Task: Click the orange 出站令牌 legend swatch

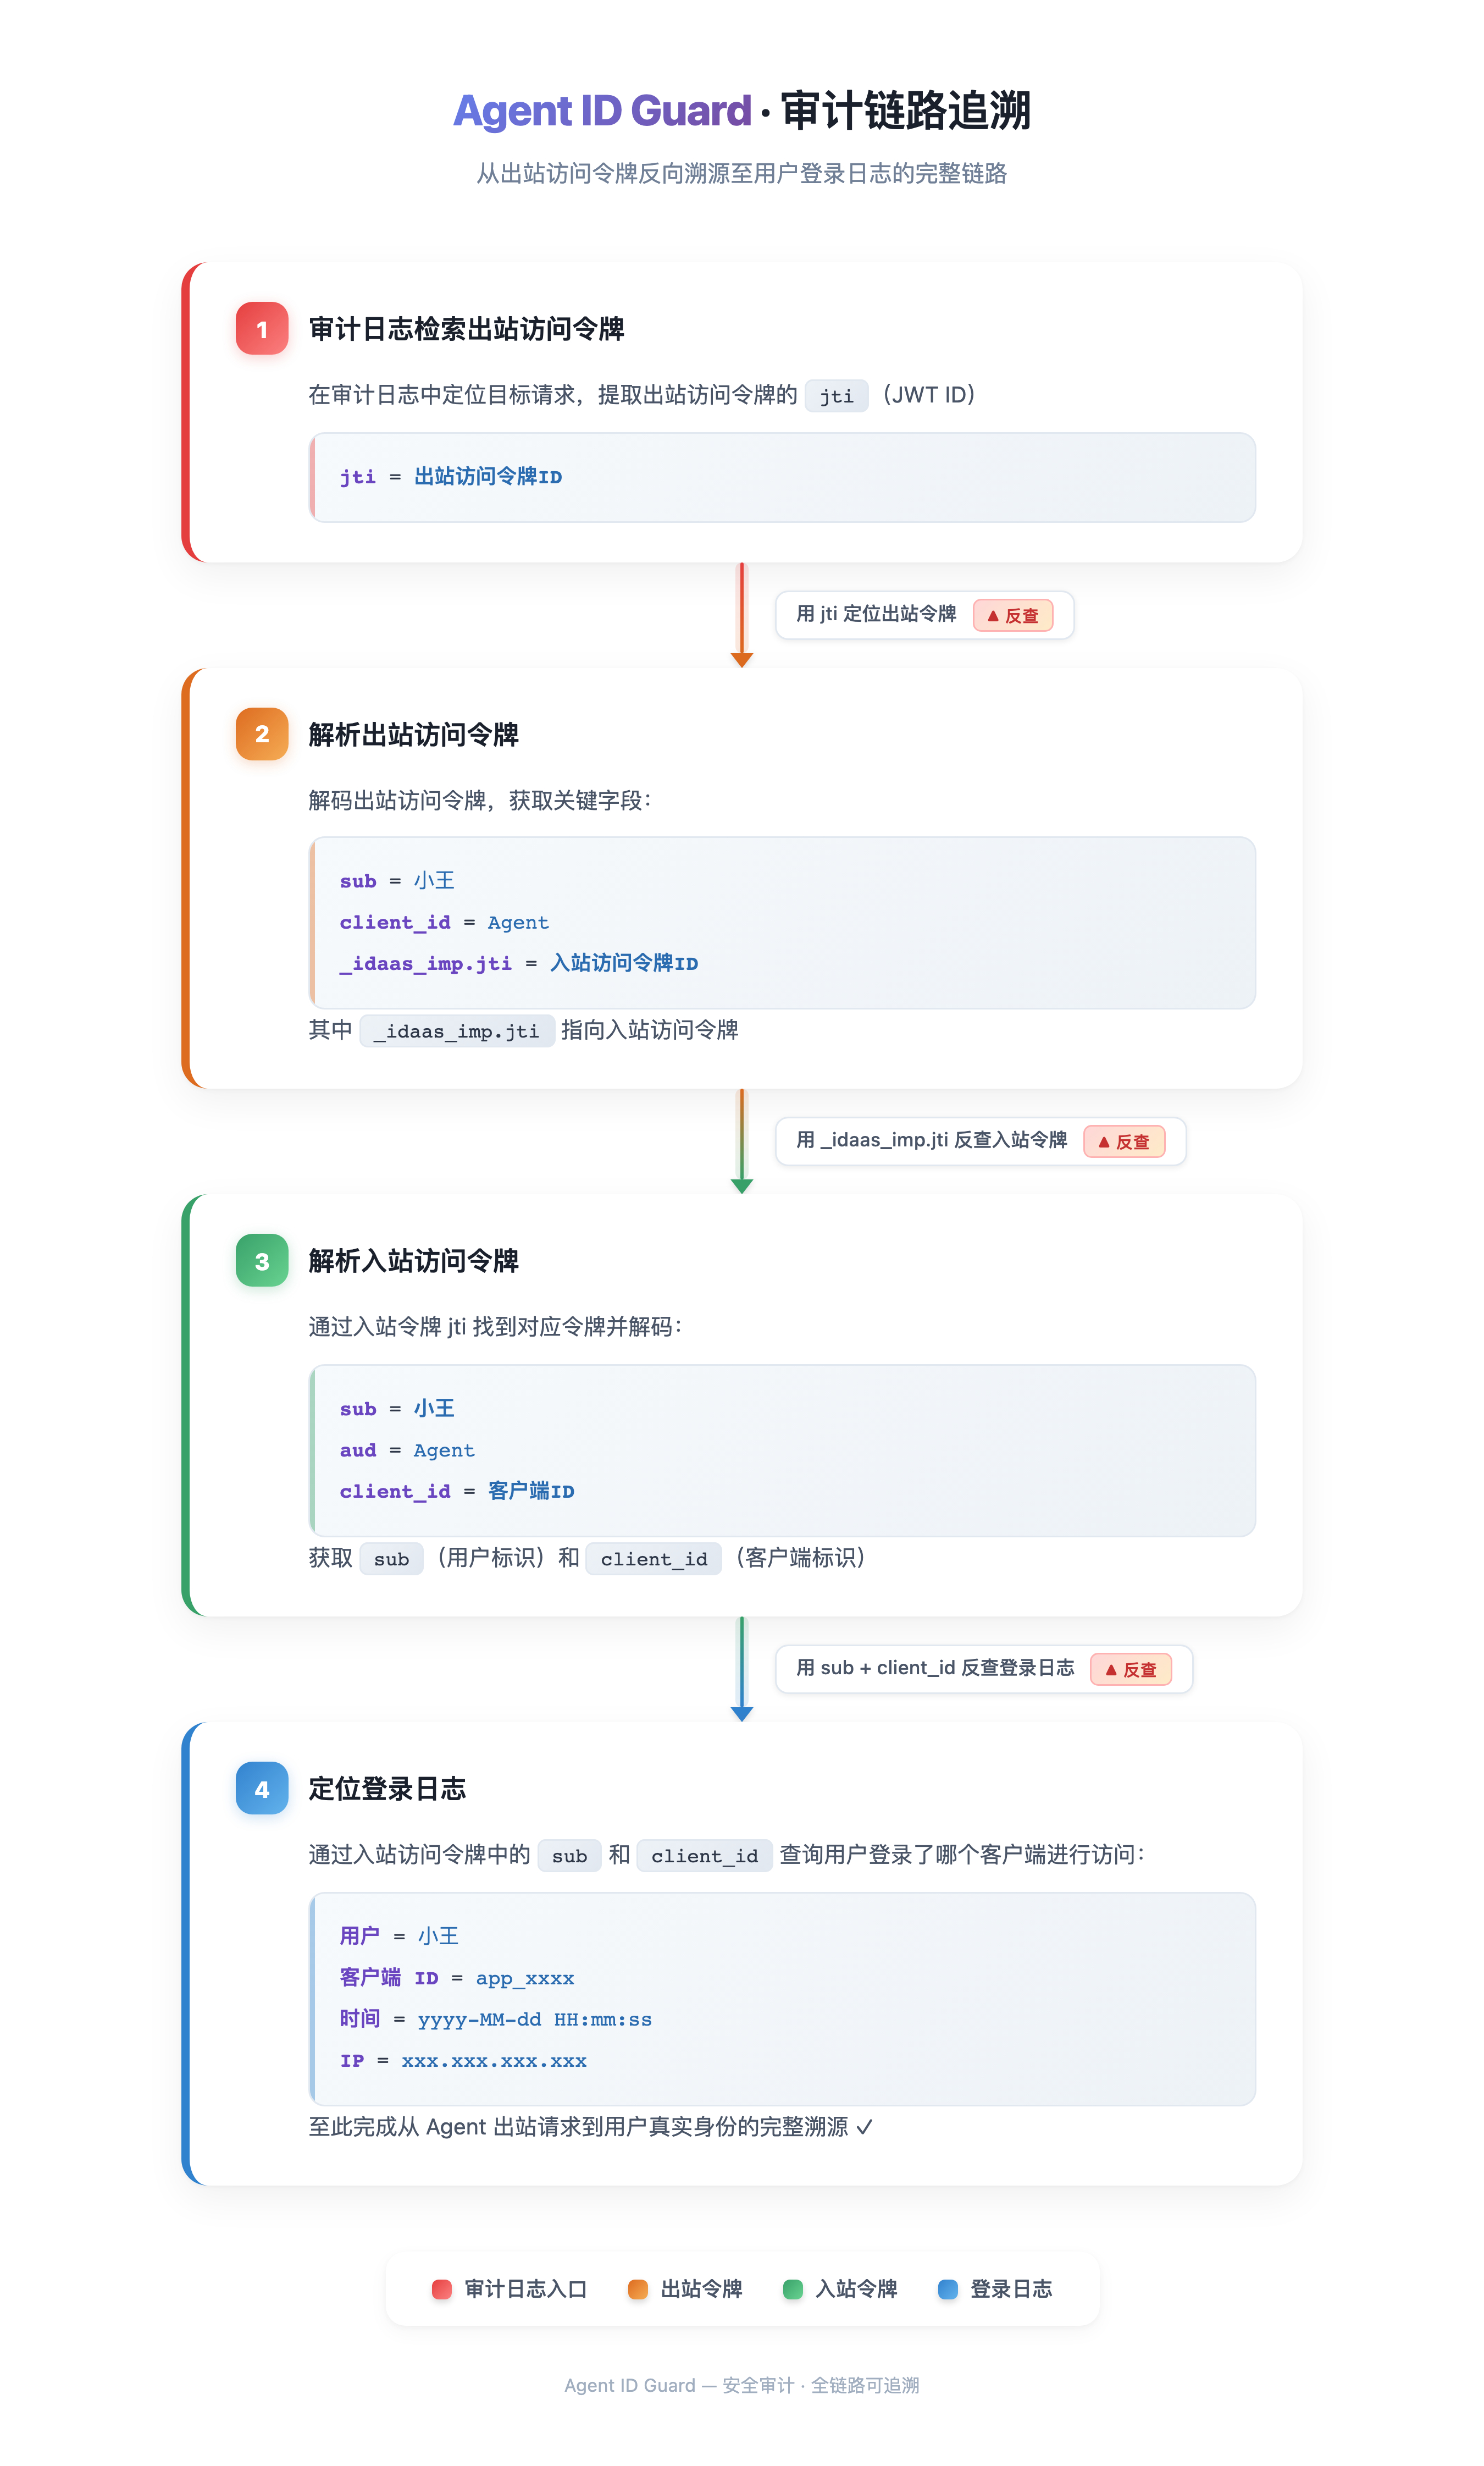Action: (x=638, y=2289)
